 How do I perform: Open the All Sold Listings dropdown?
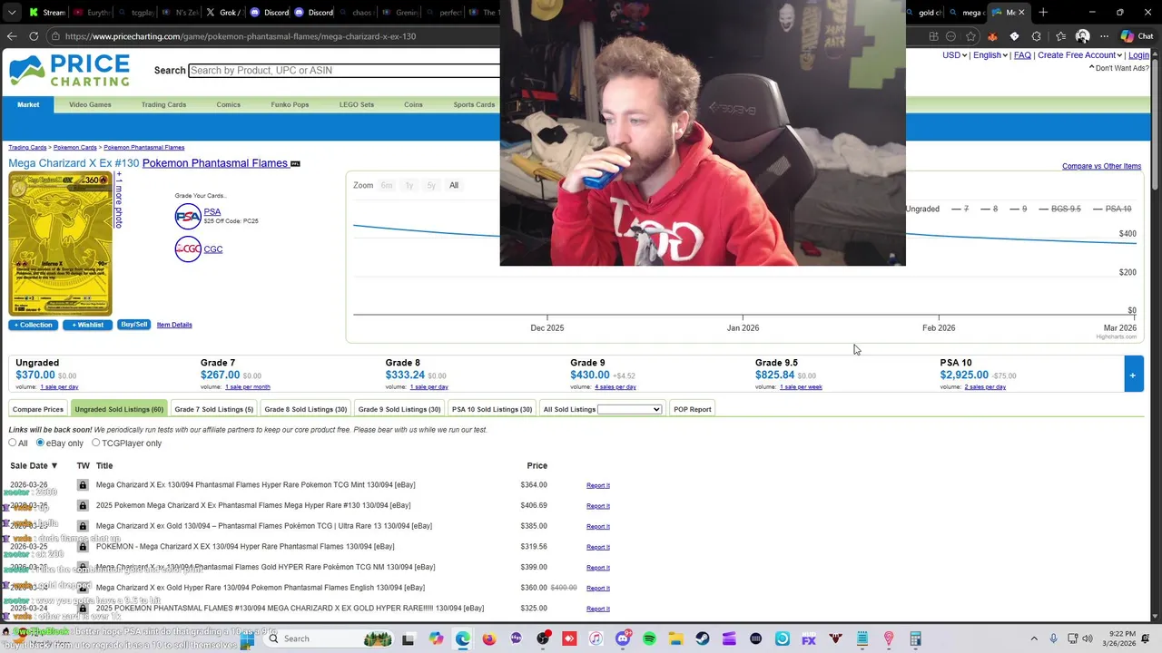click(629, 409)
